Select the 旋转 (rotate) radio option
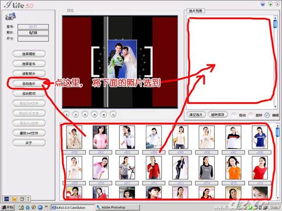Screen dimensions: 282x211 coord(251,115)
